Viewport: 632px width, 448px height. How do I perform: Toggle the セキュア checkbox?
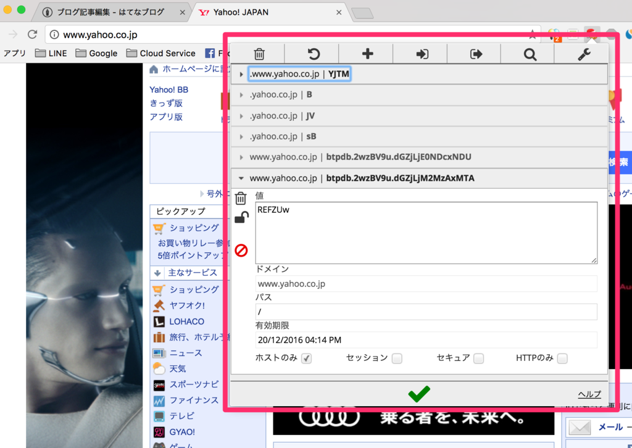click(478, 358)
